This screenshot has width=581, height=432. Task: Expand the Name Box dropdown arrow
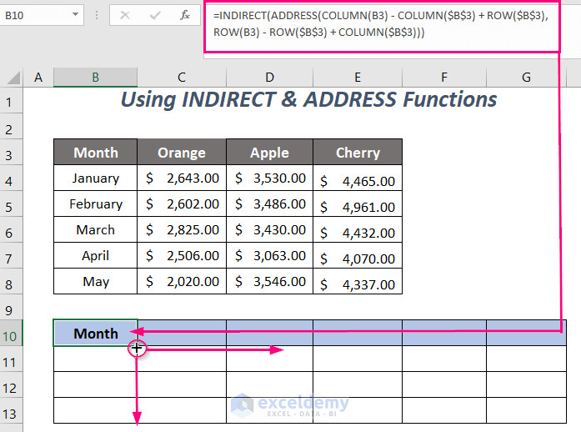[76, 15]
